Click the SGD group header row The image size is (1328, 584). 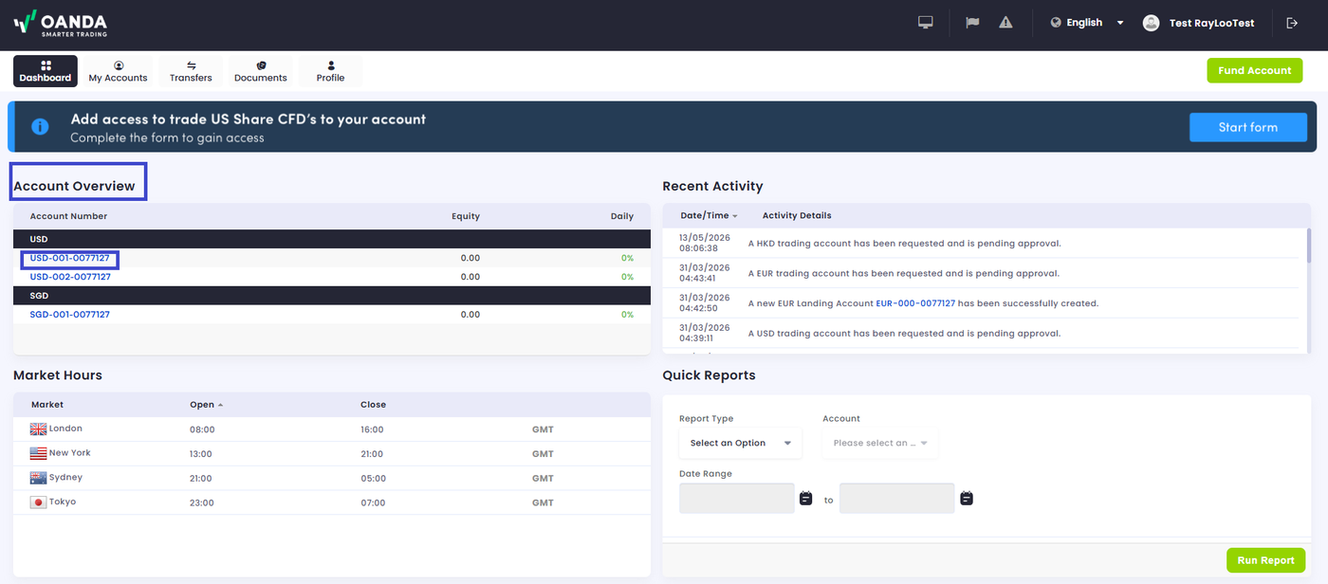[x=332, y=296]
